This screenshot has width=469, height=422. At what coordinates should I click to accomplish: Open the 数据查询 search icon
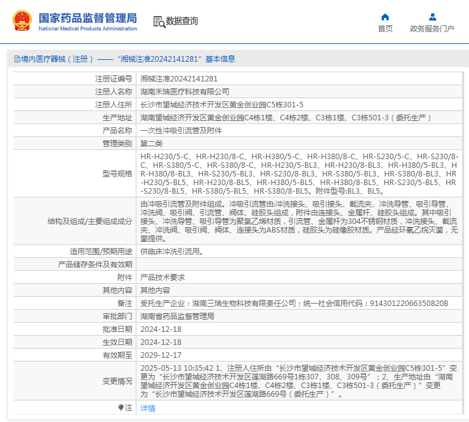click(x=159, y=22)
